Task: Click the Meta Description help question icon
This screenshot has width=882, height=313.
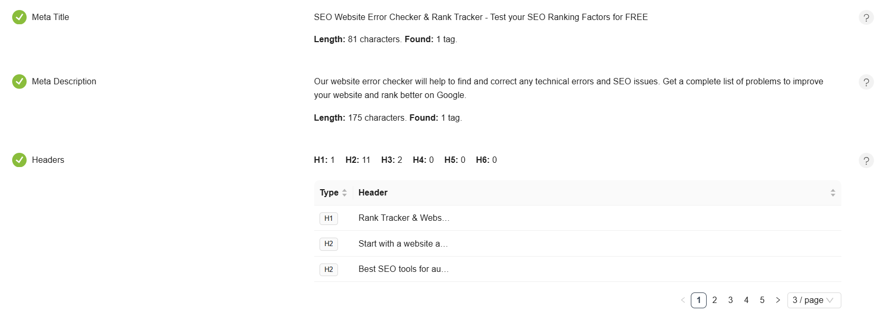Action: click(x=866, y=82)
